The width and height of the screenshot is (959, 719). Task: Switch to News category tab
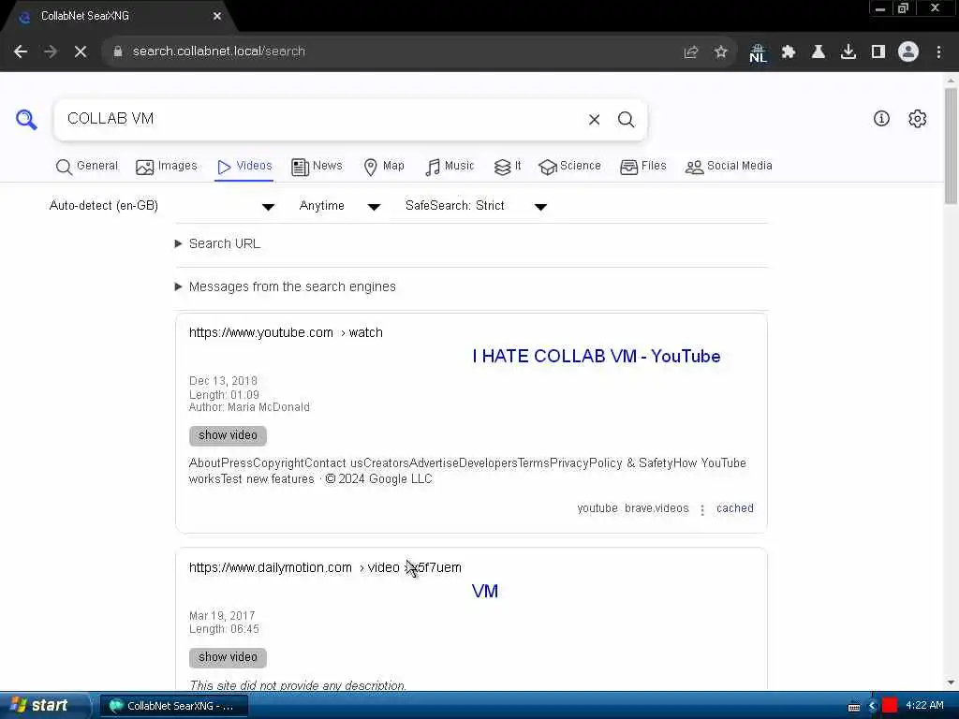[317, 167]
